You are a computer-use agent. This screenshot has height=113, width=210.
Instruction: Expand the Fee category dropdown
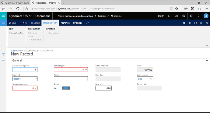coord(86,69)
